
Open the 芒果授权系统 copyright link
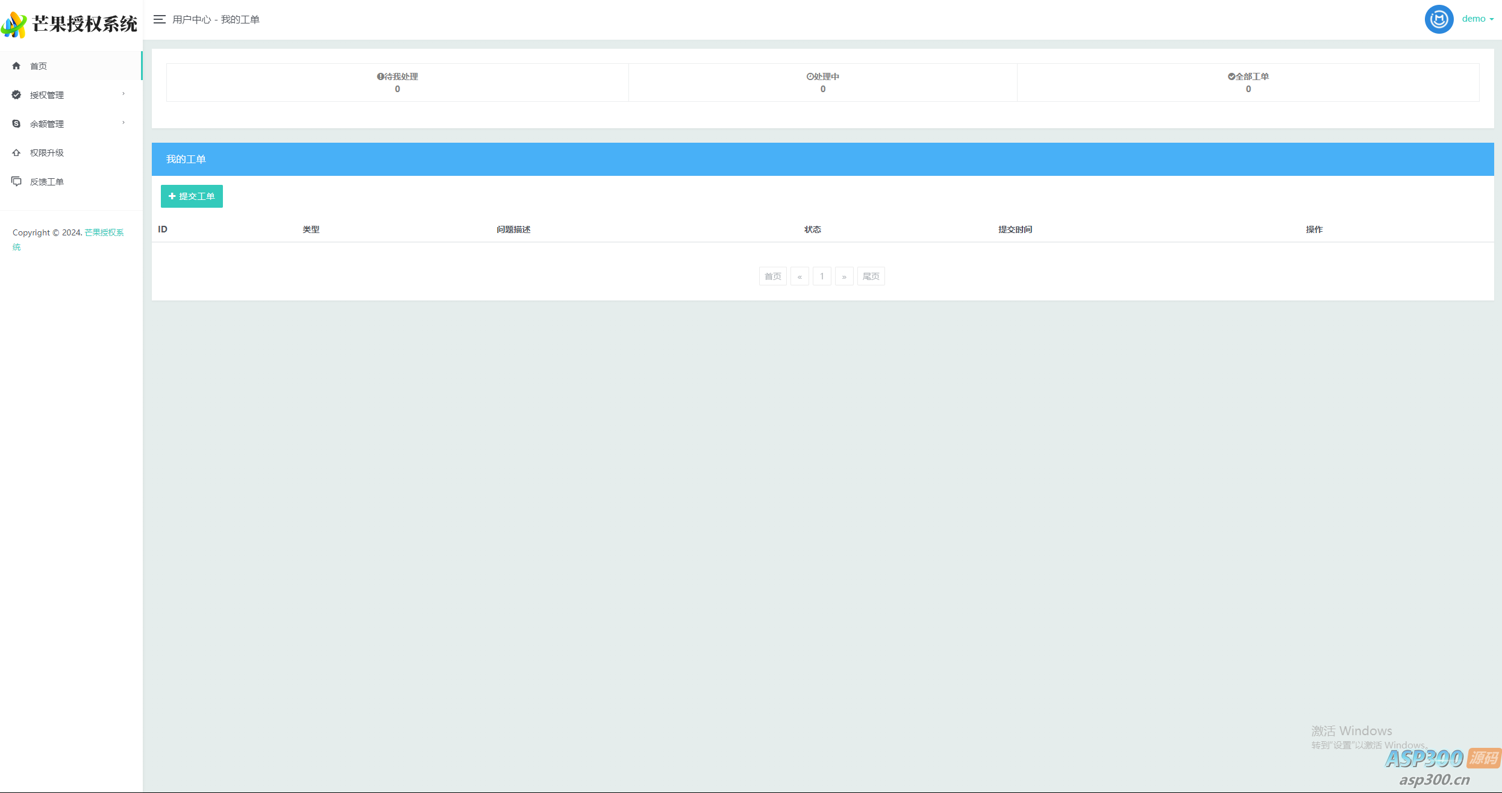[x=104, y=232]
